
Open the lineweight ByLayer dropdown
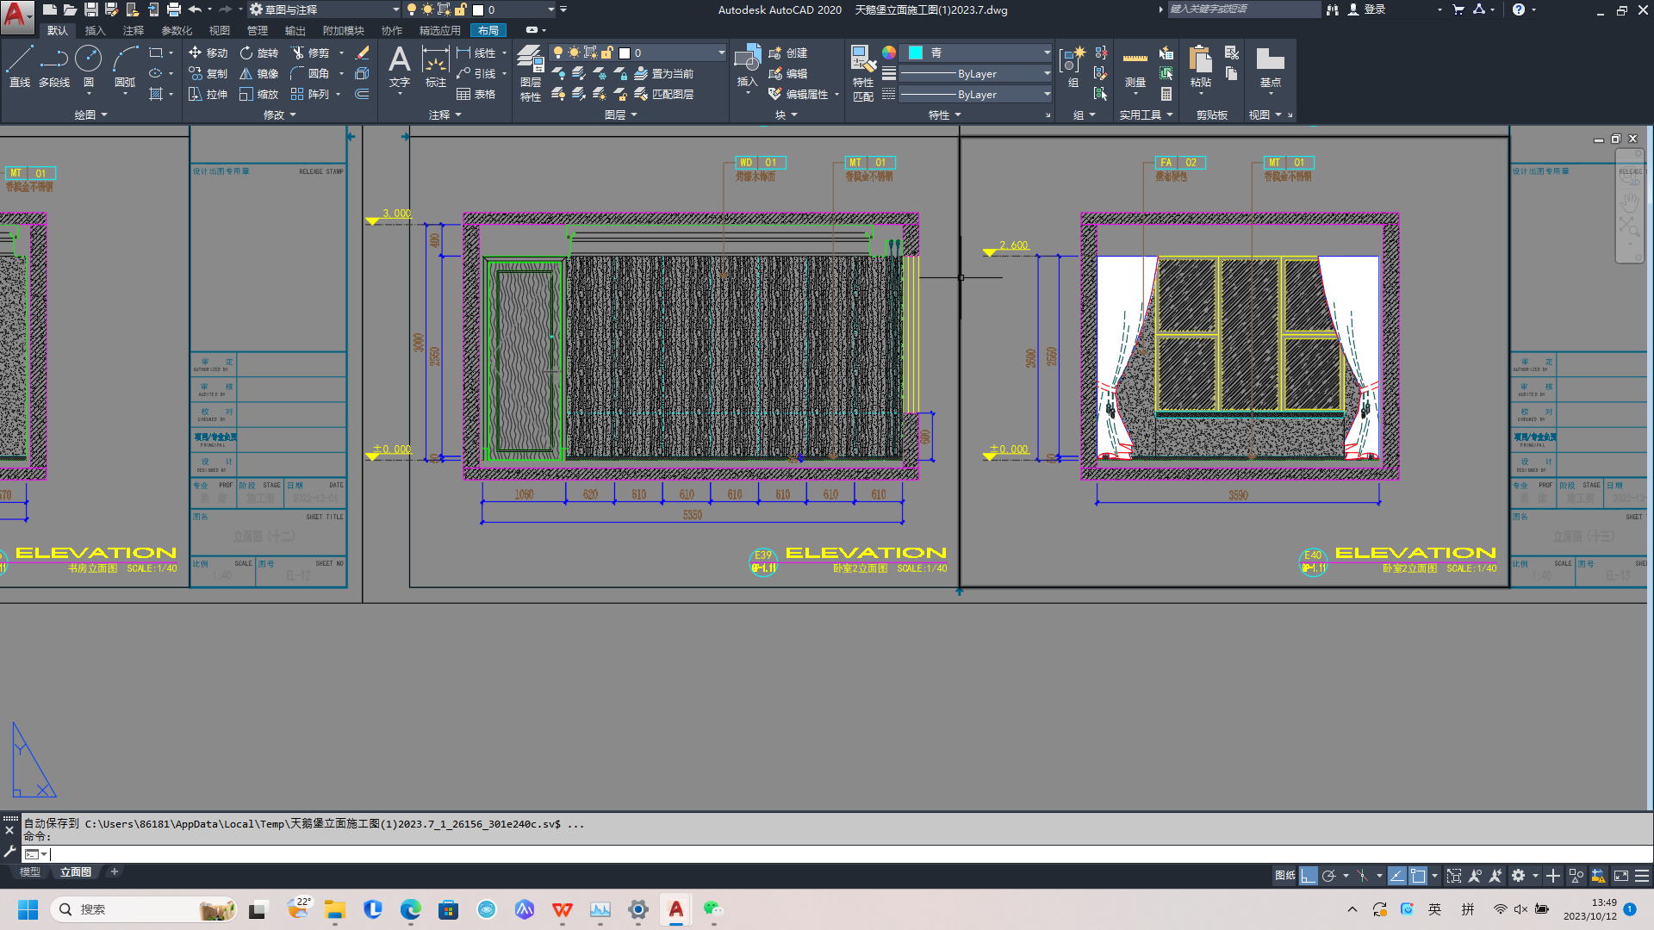[977, 73]
